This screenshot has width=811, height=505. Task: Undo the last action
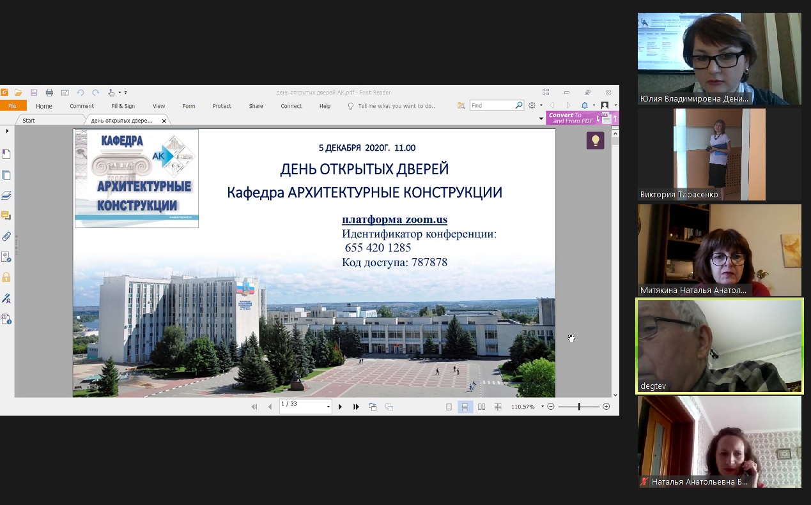click(x=81, y=93)
